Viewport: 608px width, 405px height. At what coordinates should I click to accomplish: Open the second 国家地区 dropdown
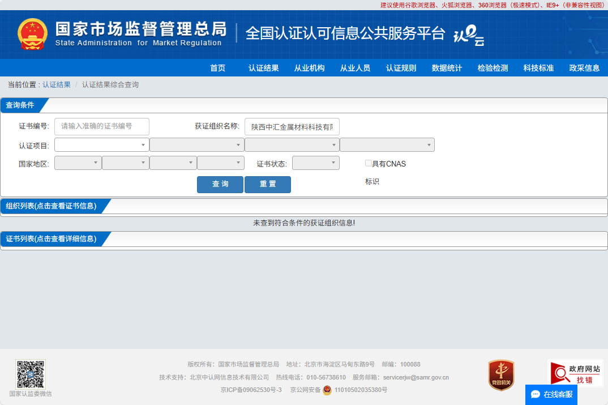126,163
